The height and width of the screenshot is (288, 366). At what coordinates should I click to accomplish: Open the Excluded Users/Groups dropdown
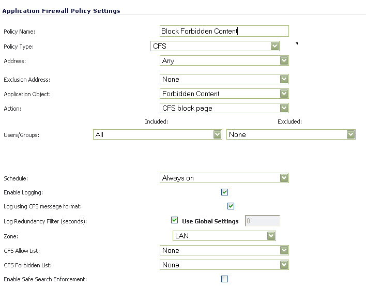pyautogui.click(x=291, y=134)
